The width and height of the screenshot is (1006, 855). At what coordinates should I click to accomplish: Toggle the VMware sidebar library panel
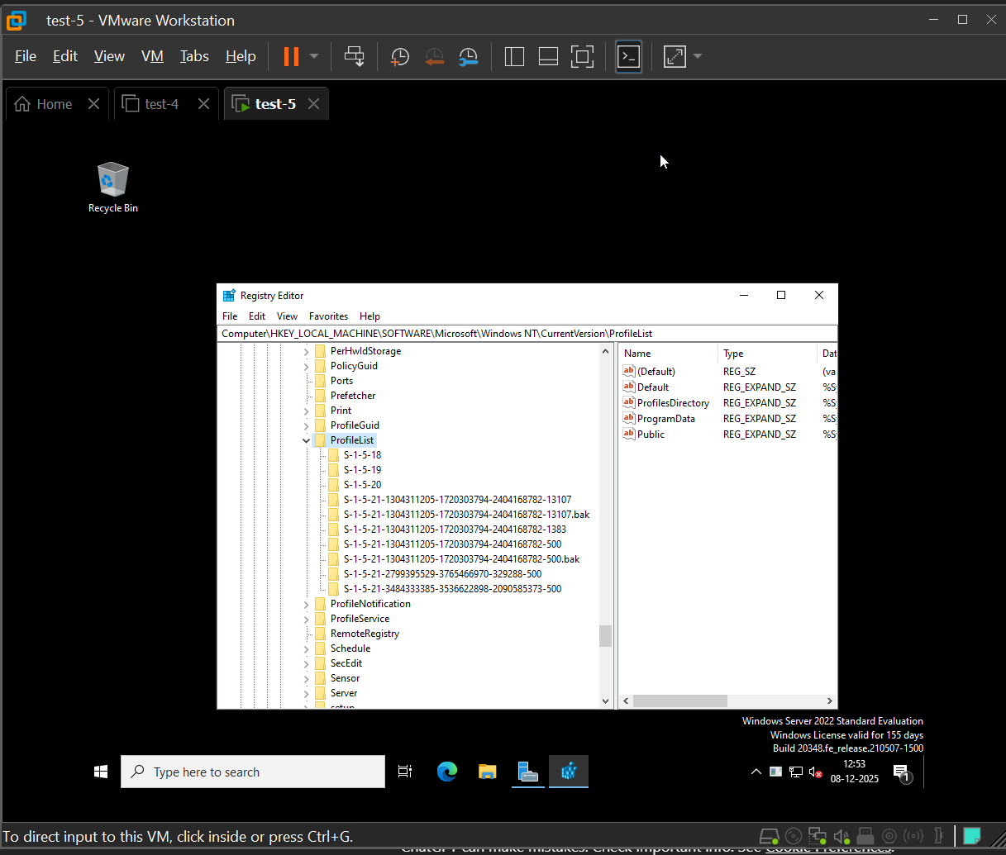coord(514,56)
